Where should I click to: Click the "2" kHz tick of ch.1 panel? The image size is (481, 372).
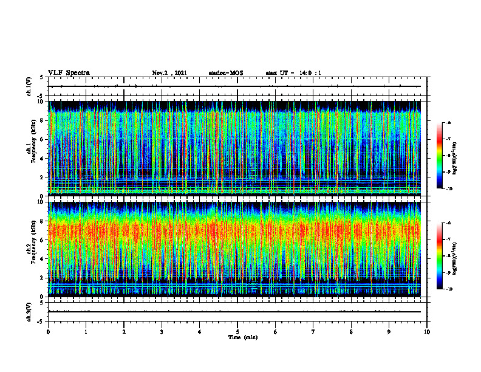click(43, 177)
